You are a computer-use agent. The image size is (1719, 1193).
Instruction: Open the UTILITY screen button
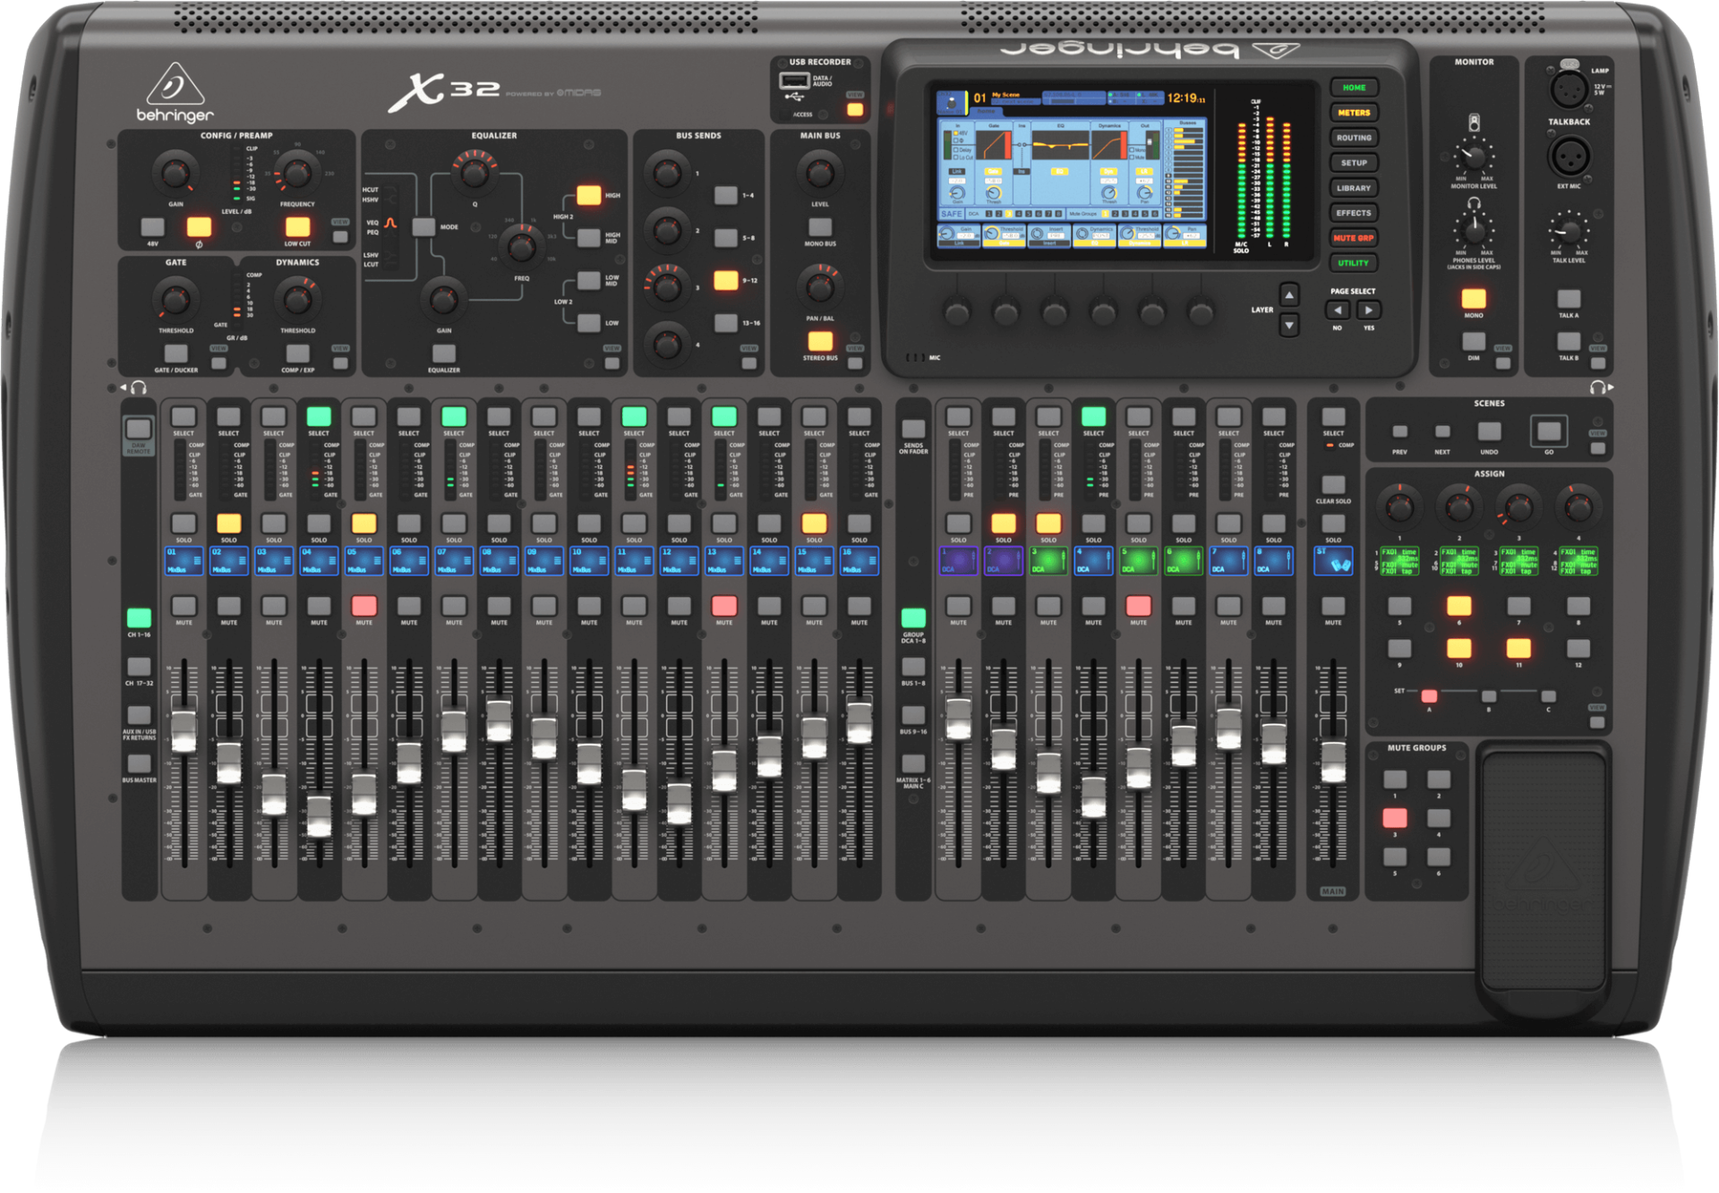[x=1353, y=263]
